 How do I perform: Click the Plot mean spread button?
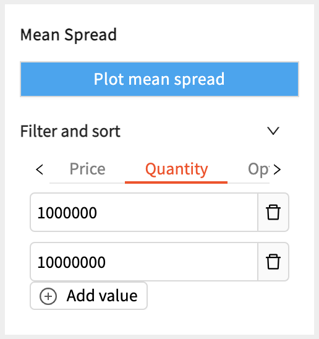click(x=159, y=79)
